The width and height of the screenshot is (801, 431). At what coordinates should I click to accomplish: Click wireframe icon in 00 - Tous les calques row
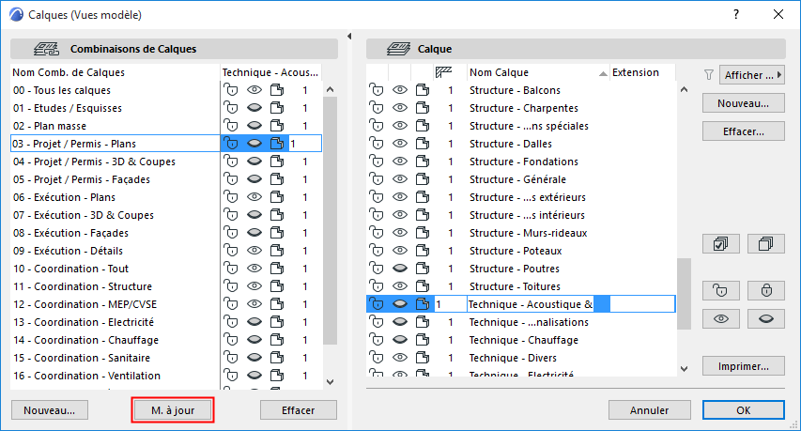click(x=277, y=90)
